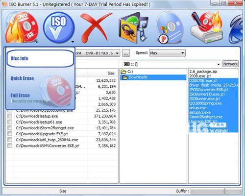This screenshot has height=196, width=245.
Task: Select D2007SE.exe.jc! in the file list
Action: (x=203, y=80)
